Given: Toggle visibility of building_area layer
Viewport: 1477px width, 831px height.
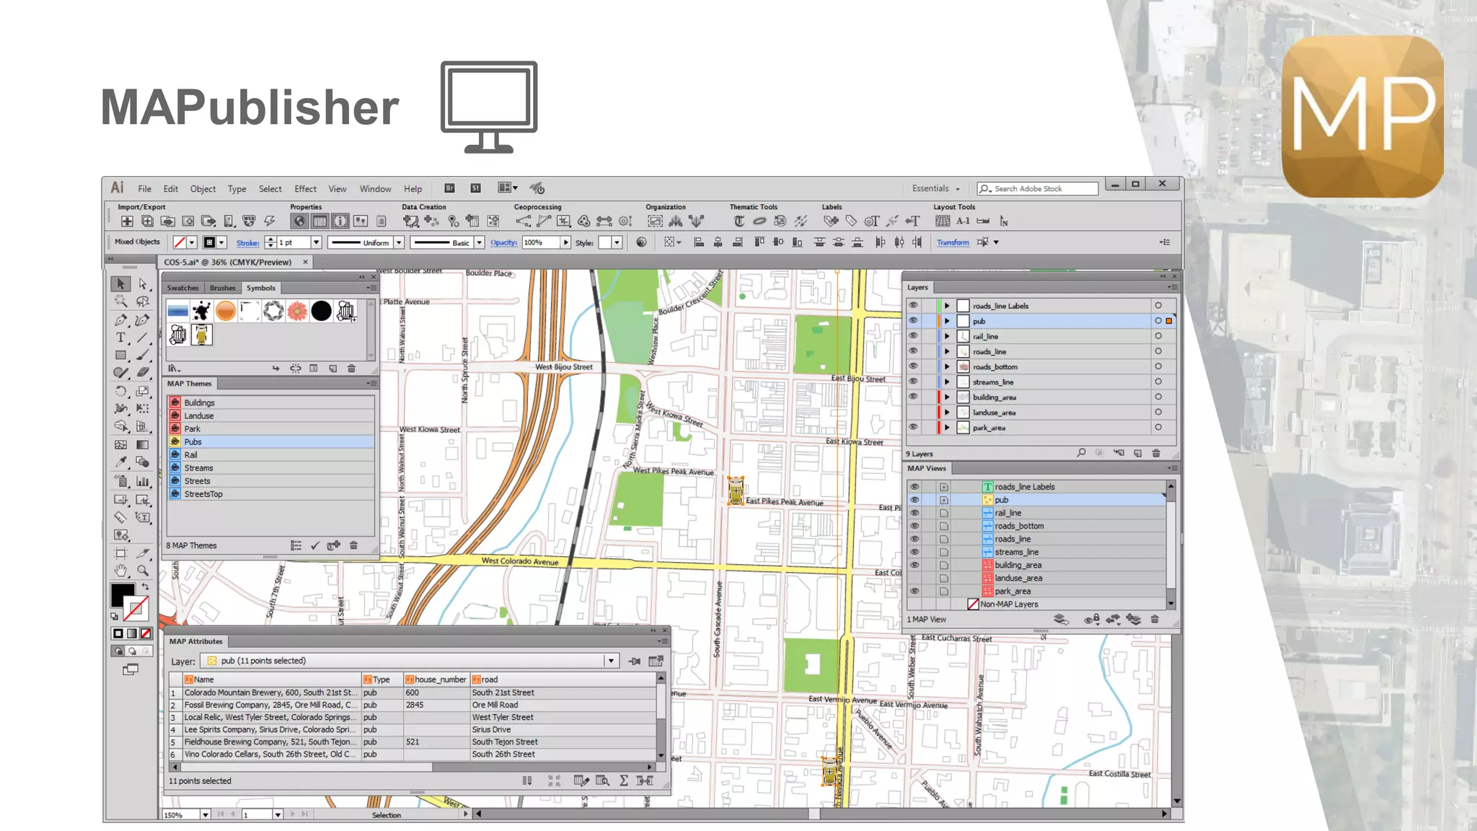Looking at the screenshot, I should (x=913, y=397).
